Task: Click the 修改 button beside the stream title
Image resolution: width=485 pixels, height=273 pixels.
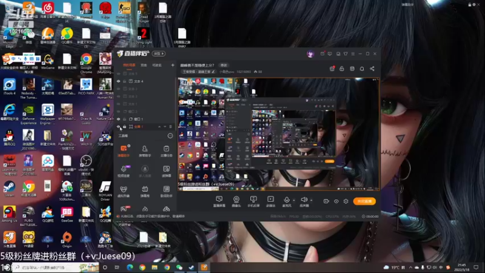Action: pos(224,65)
